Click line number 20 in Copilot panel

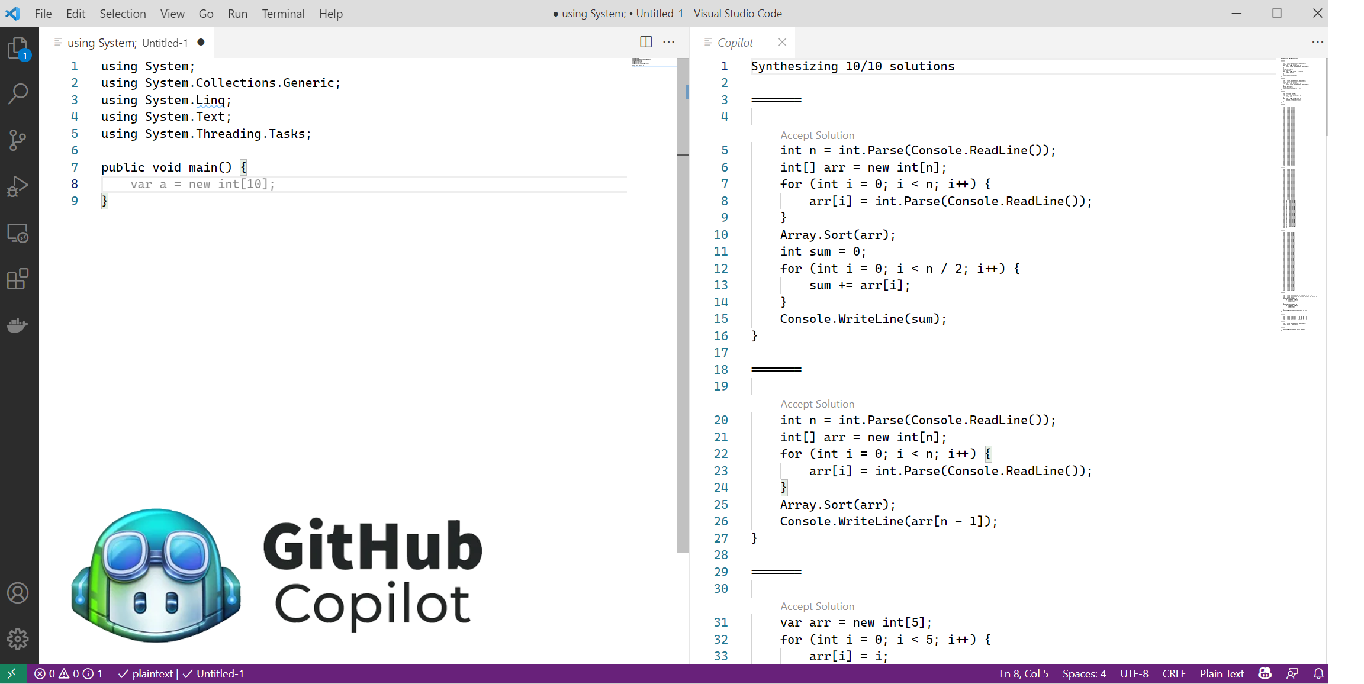[x=720, y=420]
